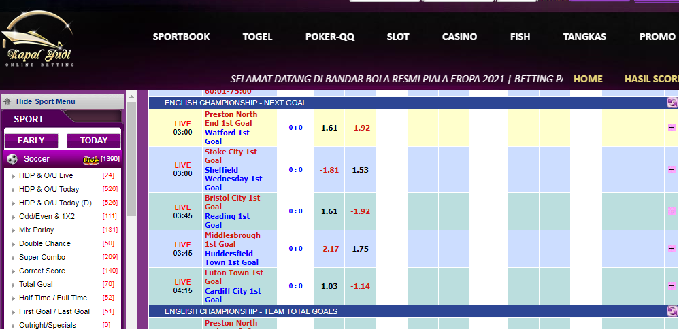
Task: Click ENGLISH CHAMPIONSHIP - NEXT GOAL header
Action: coord(235,103)
